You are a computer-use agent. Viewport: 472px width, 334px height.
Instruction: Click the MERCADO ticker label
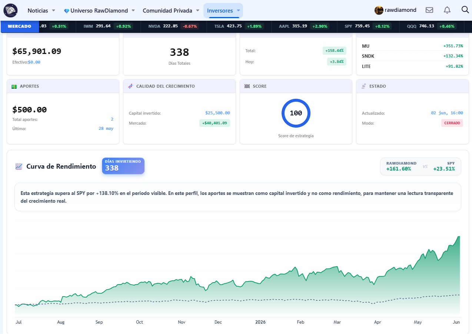[x=20, y=26]
